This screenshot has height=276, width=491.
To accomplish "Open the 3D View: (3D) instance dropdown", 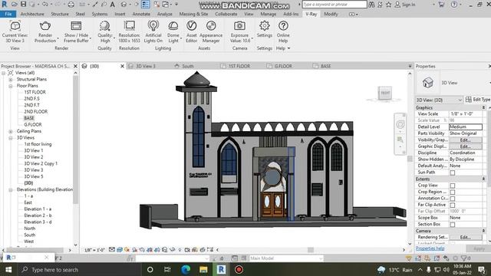I will [x=439, y=100].
